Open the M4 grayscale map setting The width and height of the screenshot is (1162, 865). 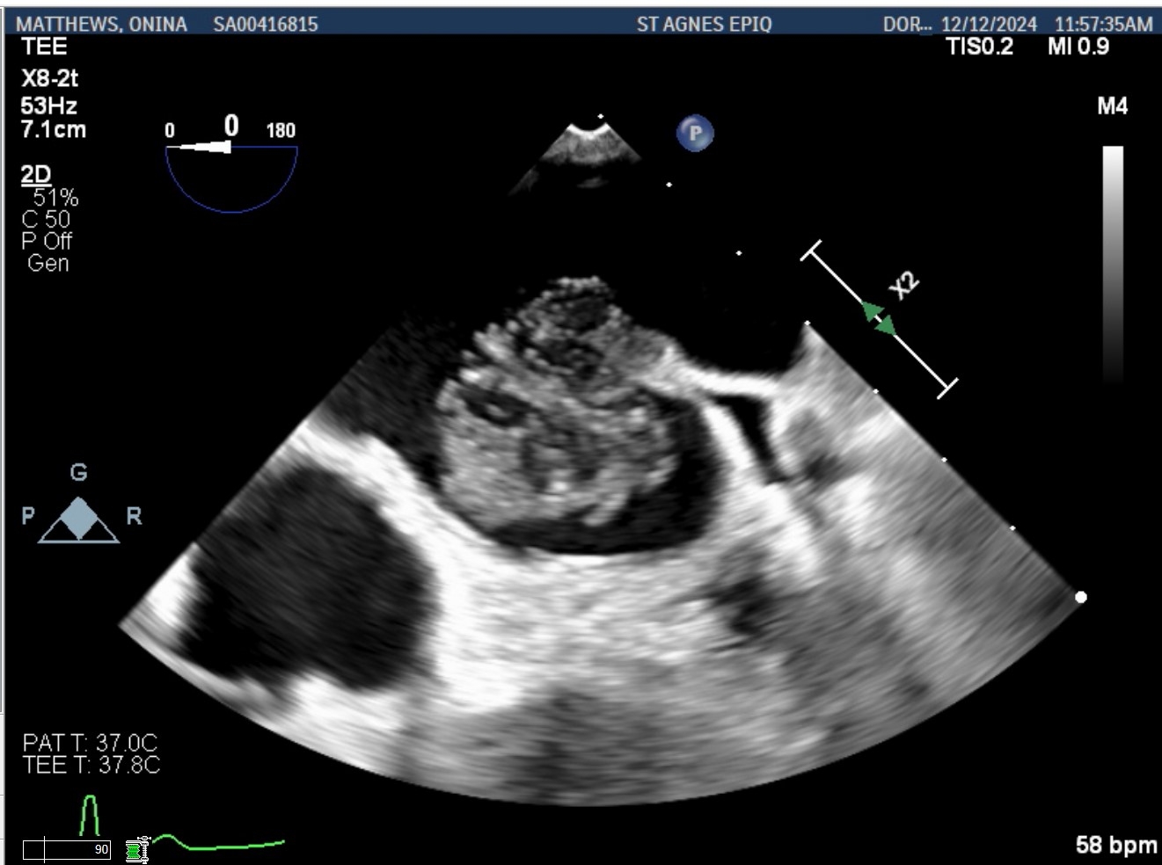click(1112, 106)
